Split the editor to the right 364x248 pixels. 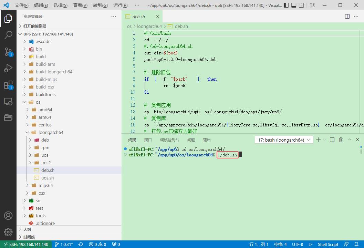pos(347,17)
